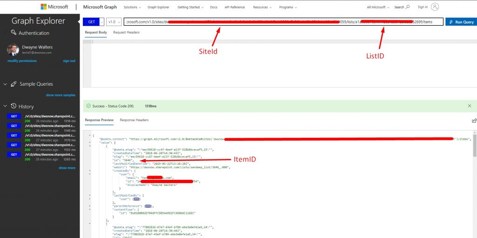Screen dimensions: 477x238
Task: Open history entry with 1318 ms
Action: point(41,118)
